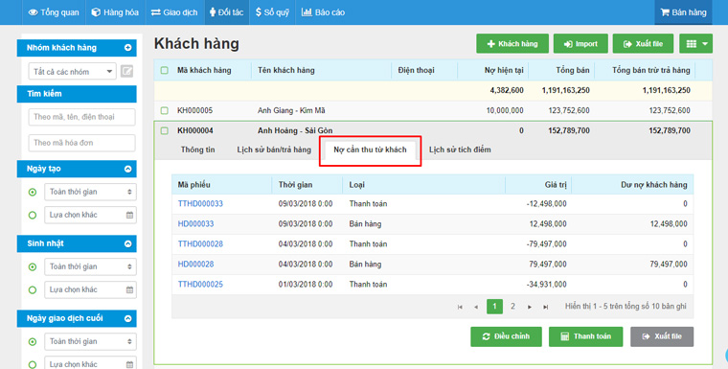
Task: Open the Tổng quan menu
Action: click(x=54, y=12)
